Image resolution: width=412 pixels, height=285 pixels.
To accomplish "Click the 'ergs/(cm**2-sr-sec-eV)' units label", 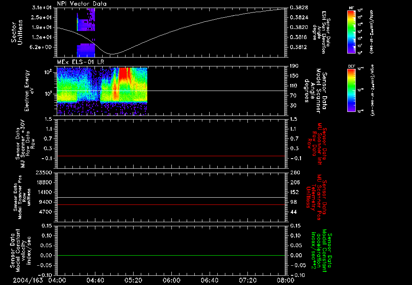I will [372, 90].
